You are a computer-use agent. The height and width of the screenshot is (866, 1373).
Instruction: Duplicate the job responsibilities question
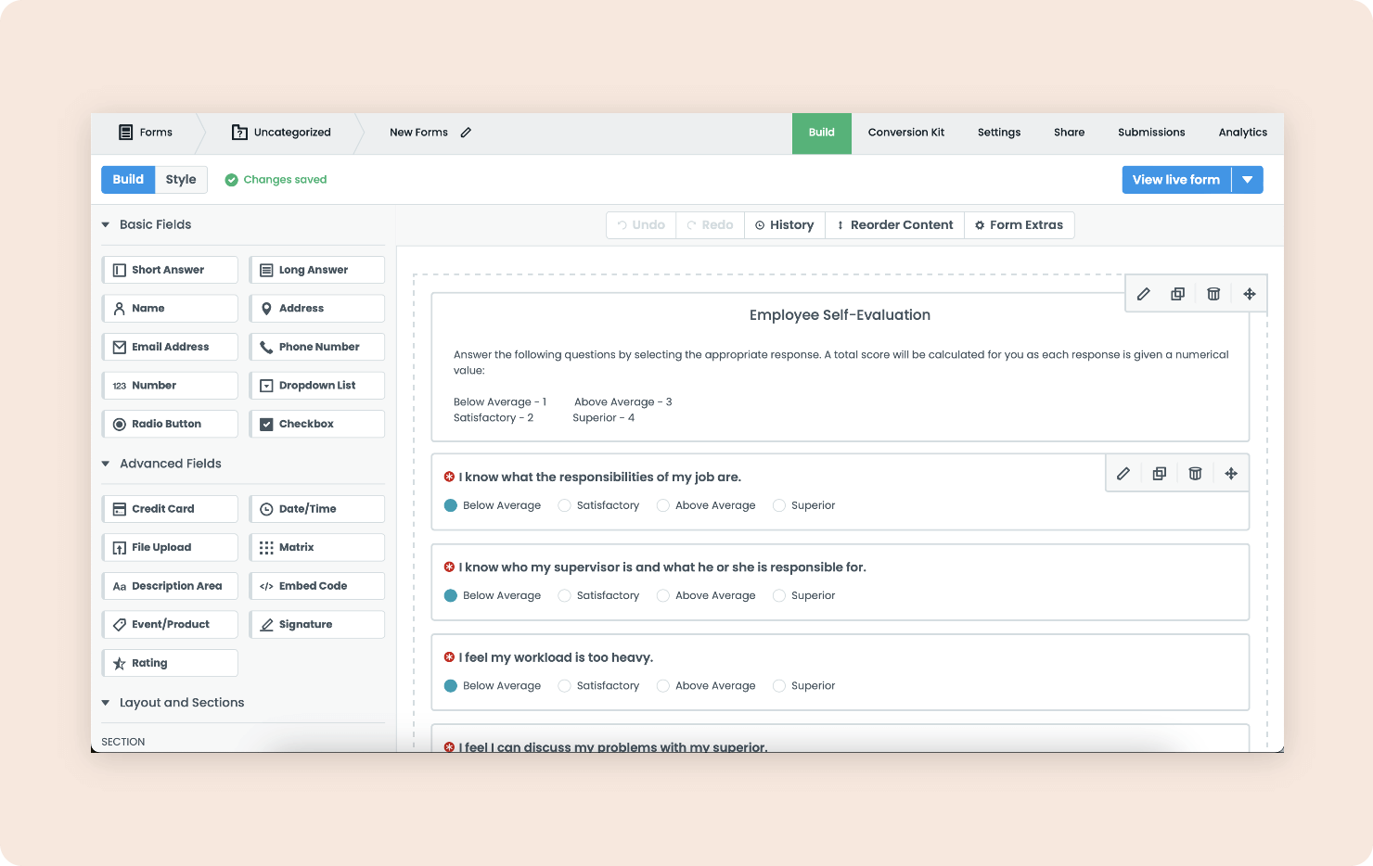tap(1159, 474)
